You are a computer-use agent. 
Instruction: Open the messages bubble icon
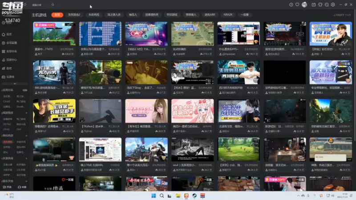[x=327, y=4]
